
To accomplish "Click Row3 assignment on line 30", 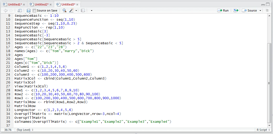I will pos(68,98).
